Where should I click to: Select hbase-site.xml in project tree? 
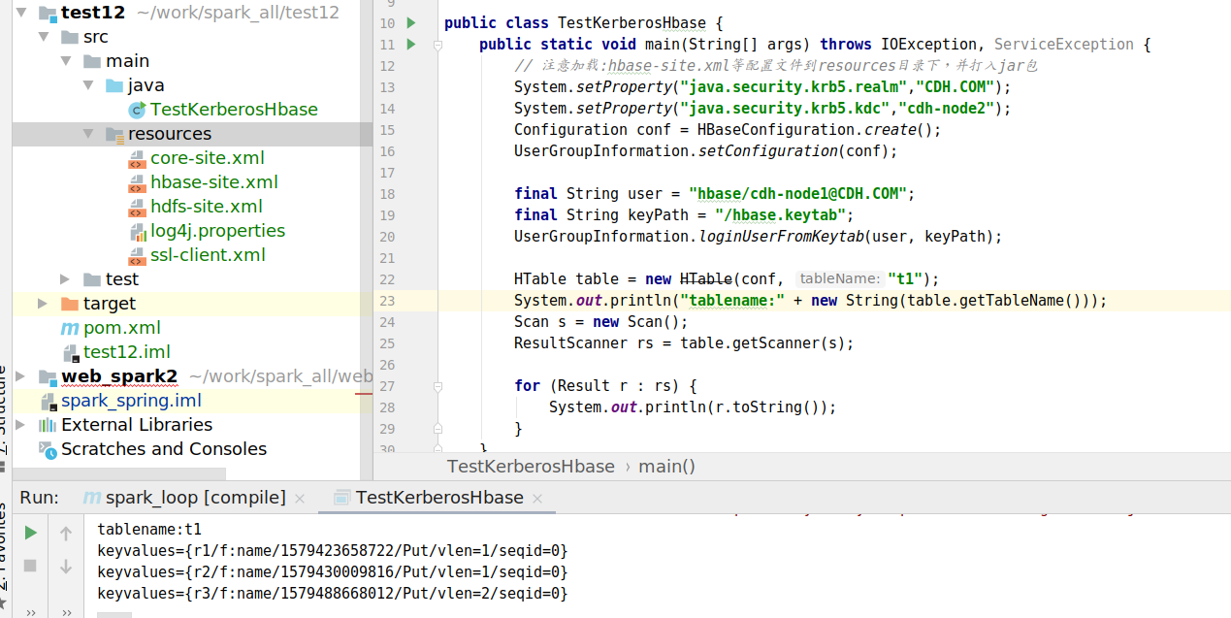[214, 182]
